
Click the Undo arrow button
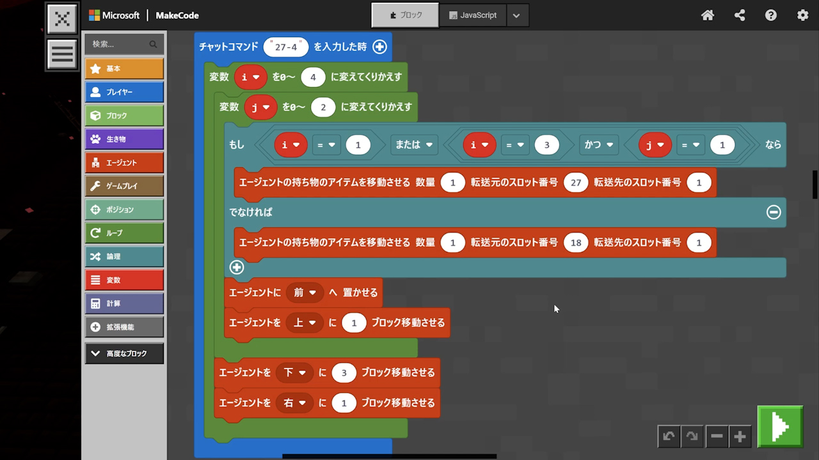point(669,436)
